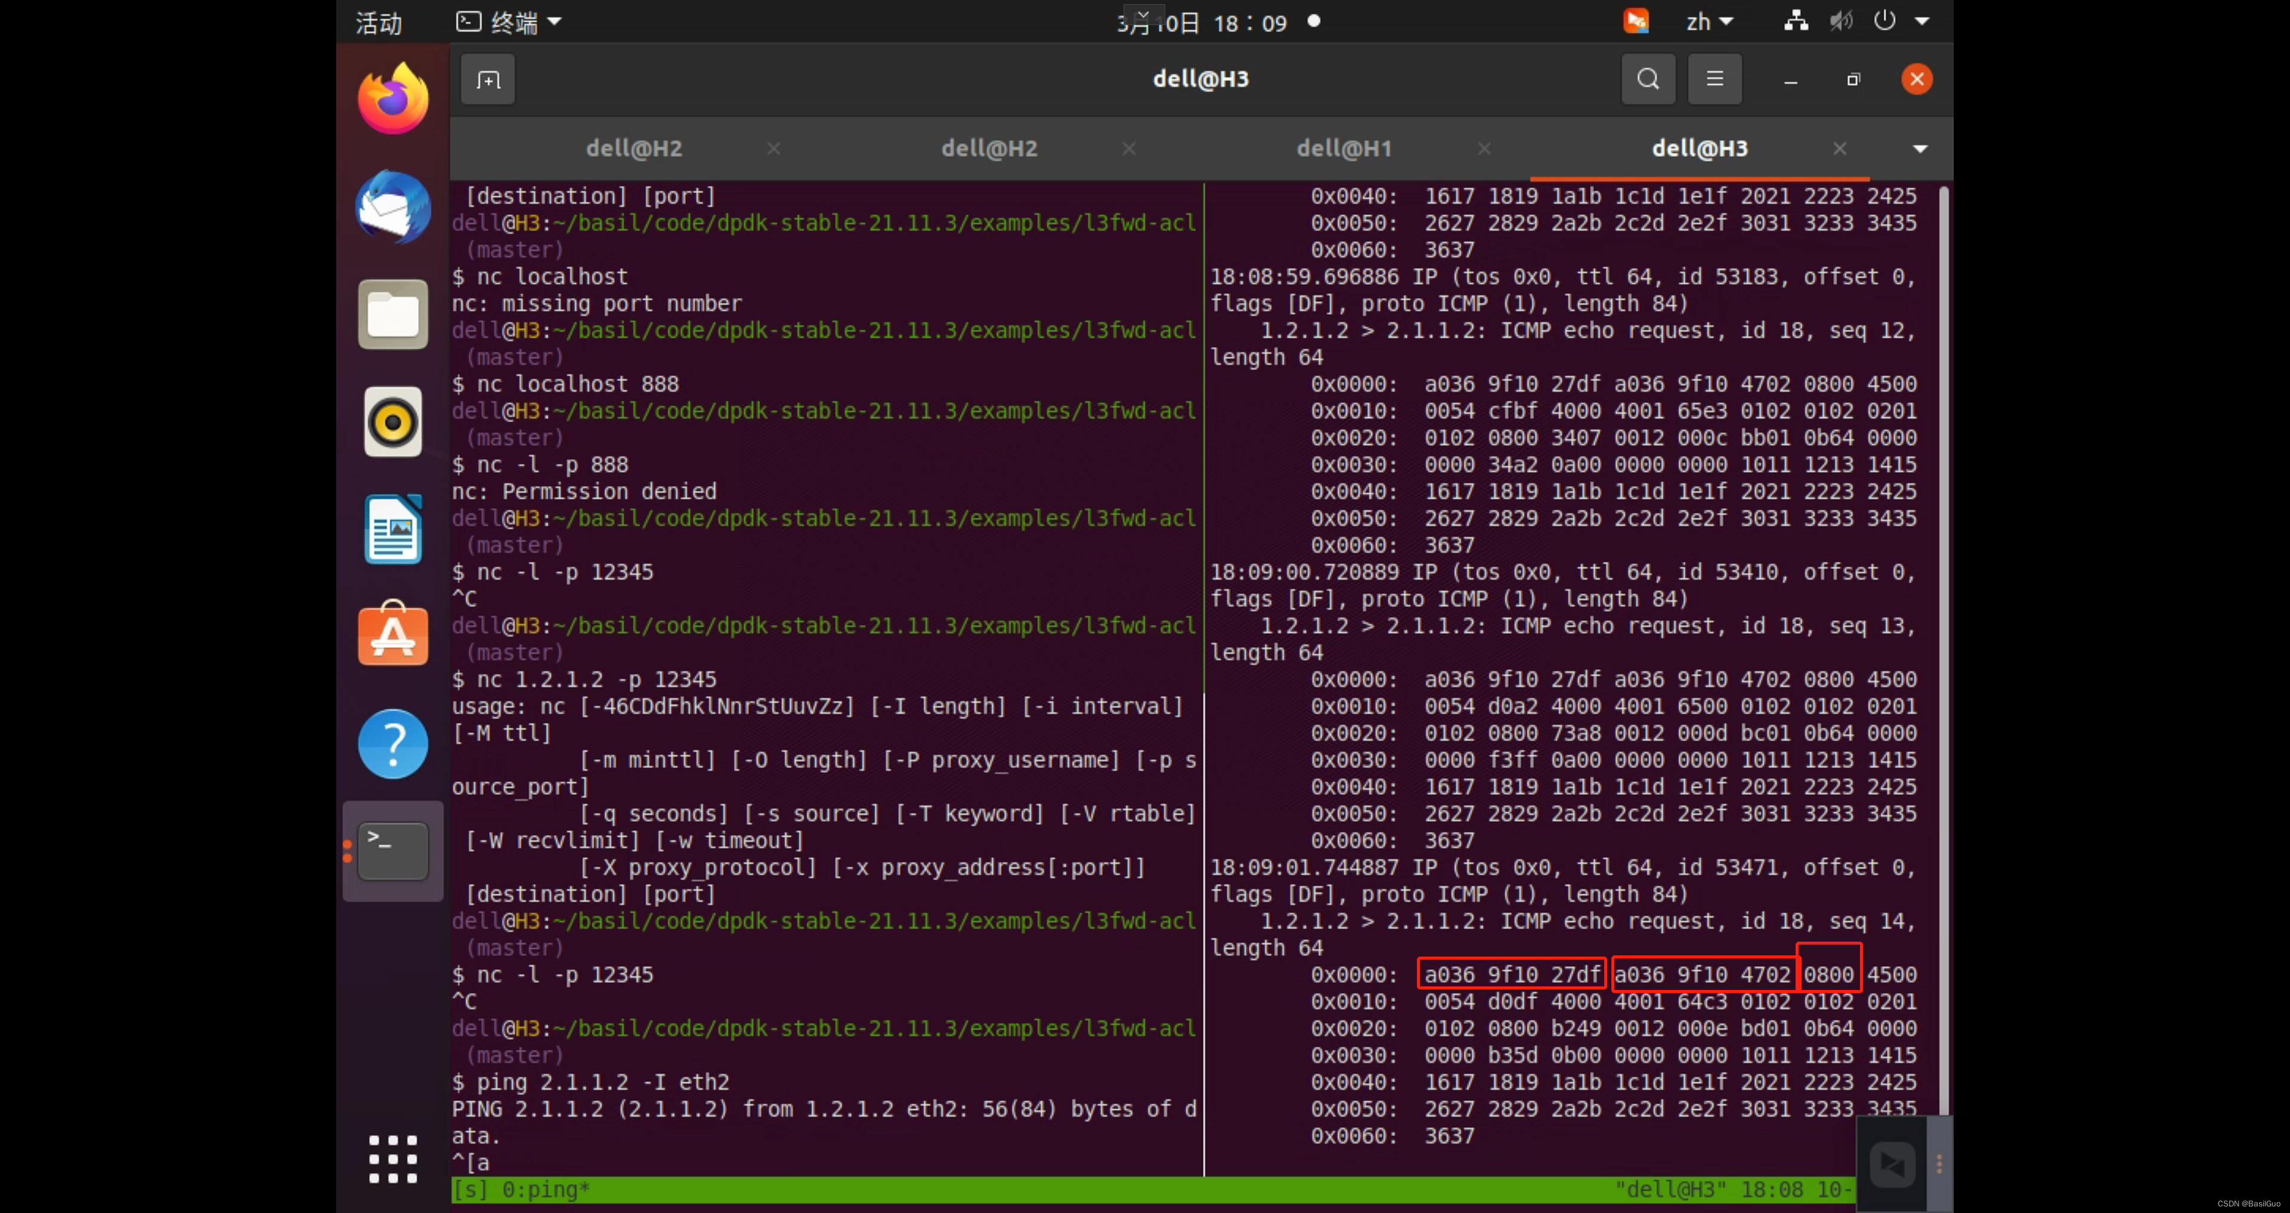The height and width of the screenshot is (1213, 2290).
Task: Open the Help icon in dock
Action: coord(393,744)
